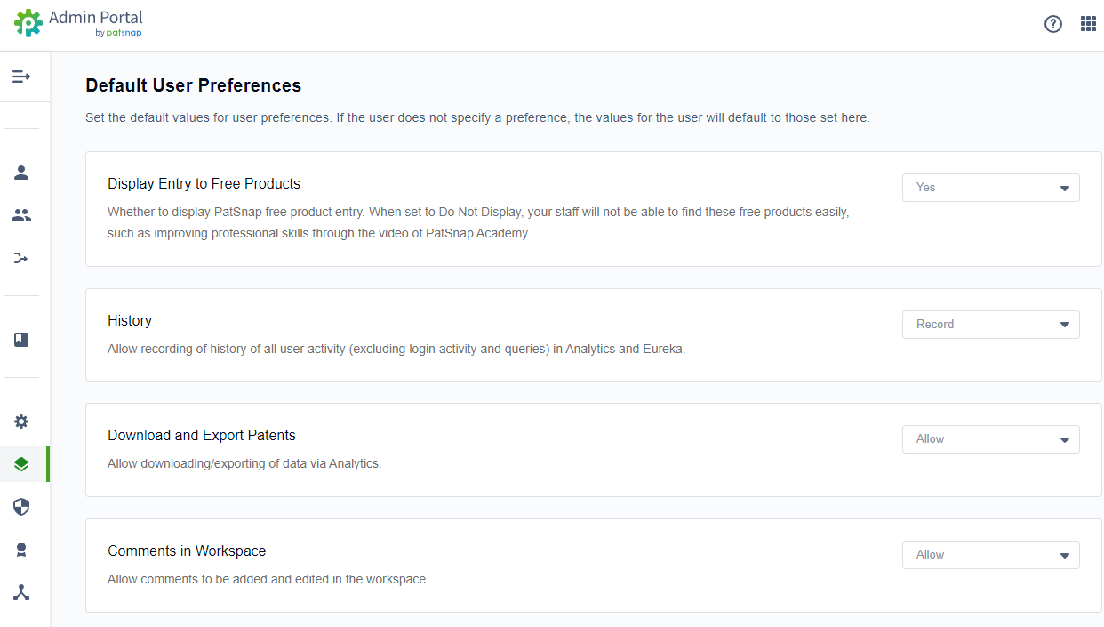Image resolution: width=1104 pixels, height=627 pixels.
Task: Open the apps grid launcher
Action: point(1088,24)
